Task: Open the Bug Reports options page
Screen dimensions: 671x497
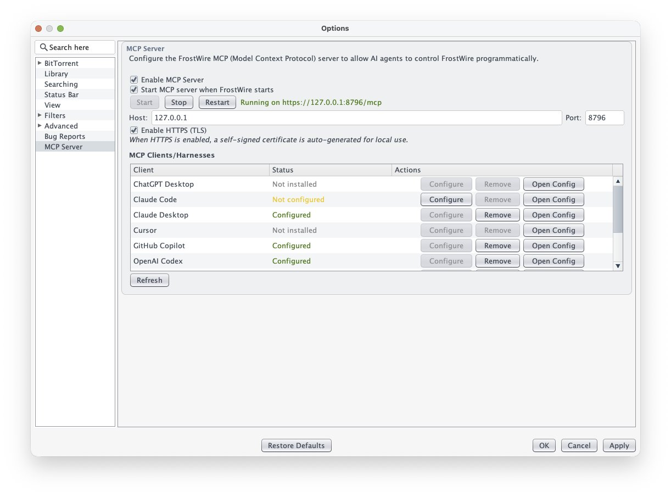Action: (64, 136)
